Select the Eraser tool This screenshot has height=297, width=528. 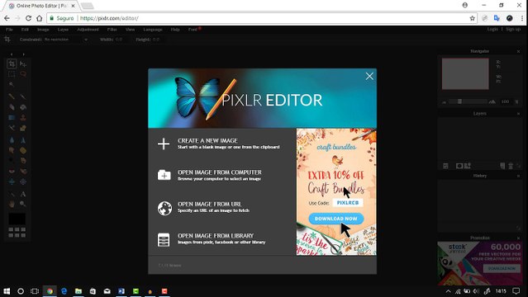click(x=12, y=107)
